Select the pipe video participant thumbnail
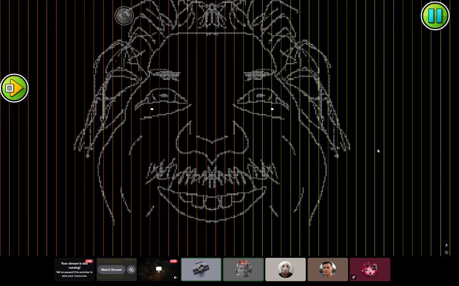The image size is (459, 286). tap(201, 270)
